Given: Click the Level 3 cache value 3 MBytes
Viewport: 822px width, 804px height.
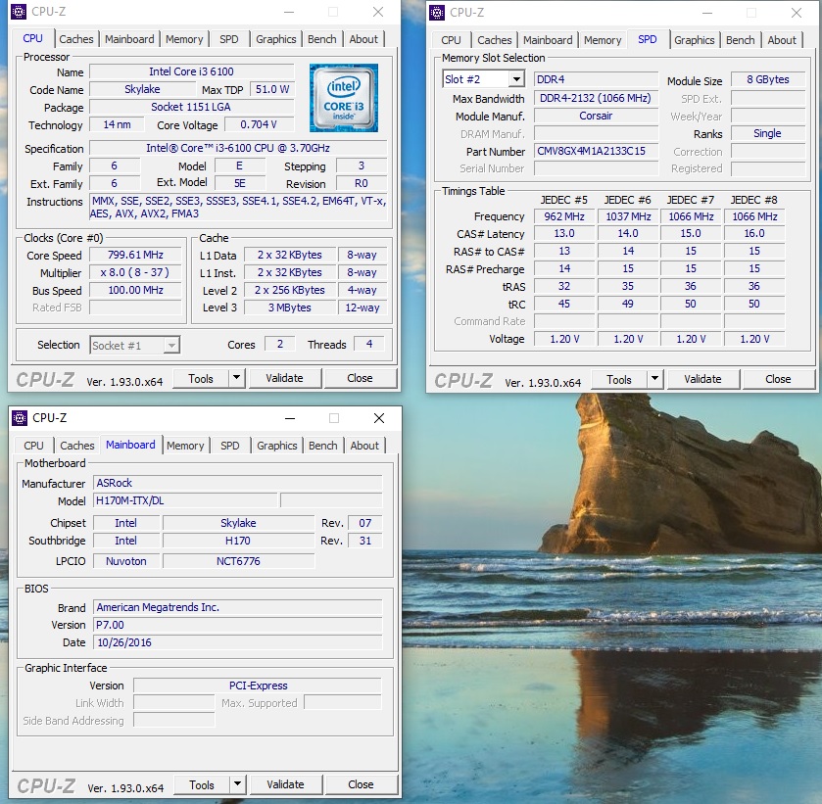Looking at the screenshot, I should click(x=290, y=307).
